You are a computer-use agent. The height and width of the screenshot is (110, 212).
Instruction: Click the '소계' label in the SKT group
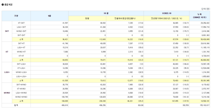point(22,39)
